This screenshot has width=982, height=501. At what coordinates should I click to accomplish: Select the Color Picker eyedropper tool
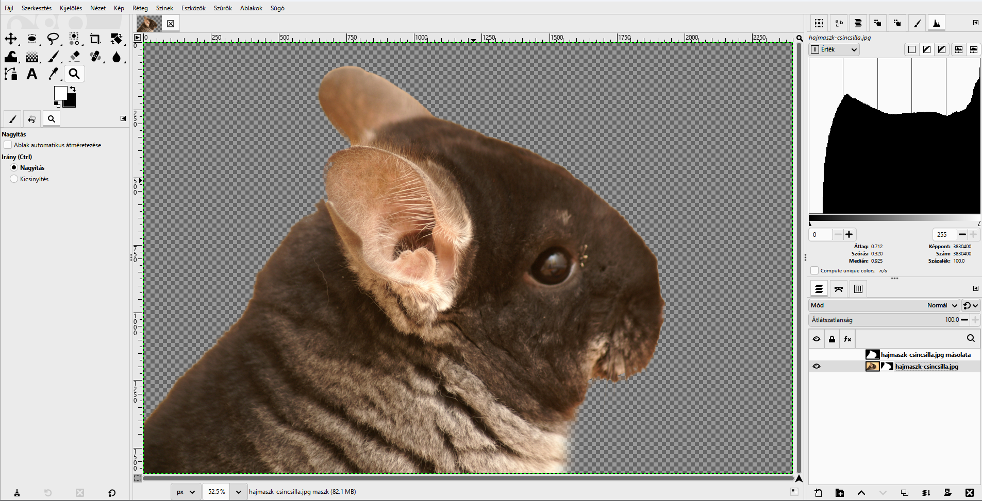pos(53,74)
